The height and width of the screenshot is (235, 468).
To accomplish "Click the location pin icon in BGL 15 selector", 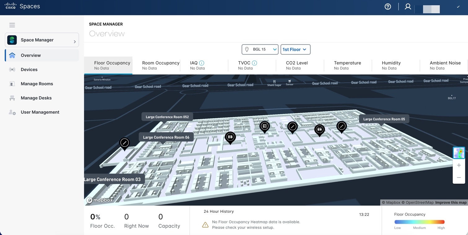I will tap(247, 49).
